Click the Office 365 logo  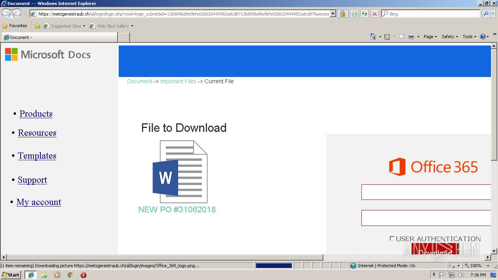point(433,167)
